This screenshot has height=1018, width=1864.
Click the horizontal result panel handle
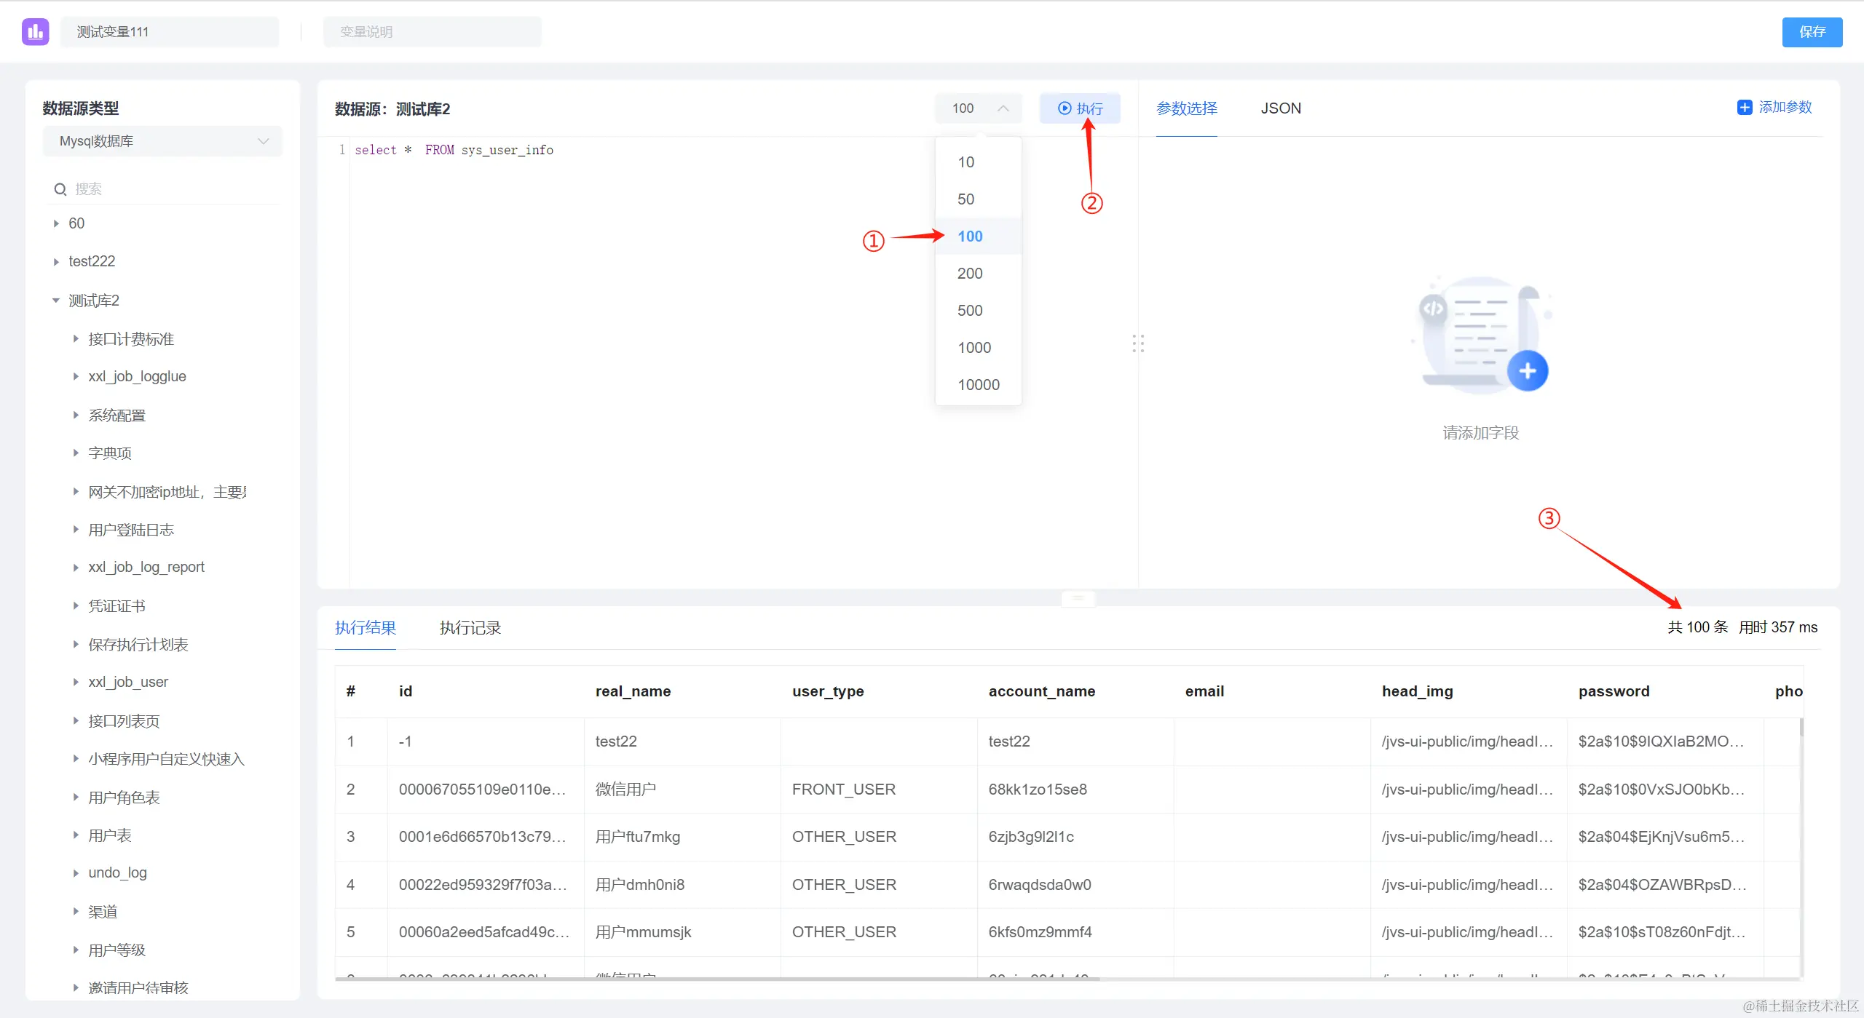pos(1078,598)
